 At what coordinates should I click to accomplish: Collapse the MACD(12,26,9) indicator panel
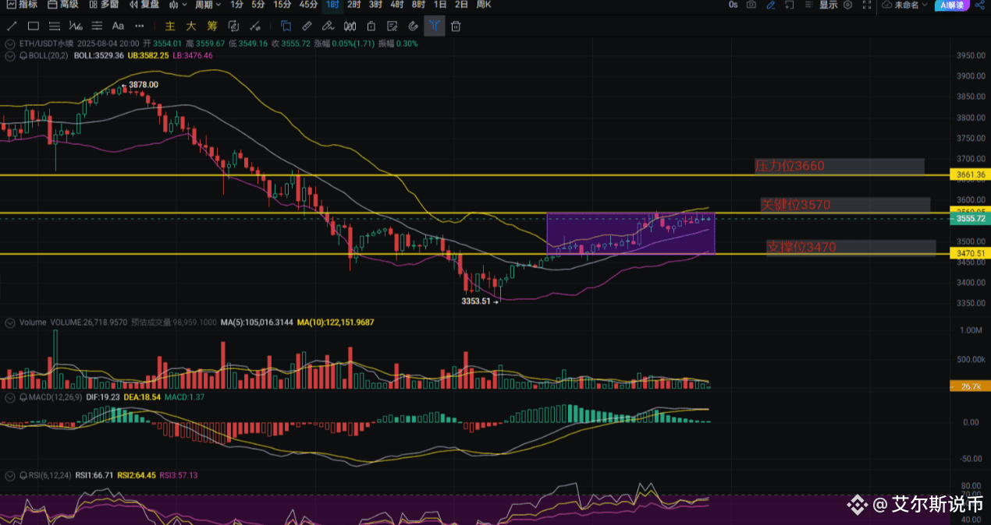click(10, 397)
